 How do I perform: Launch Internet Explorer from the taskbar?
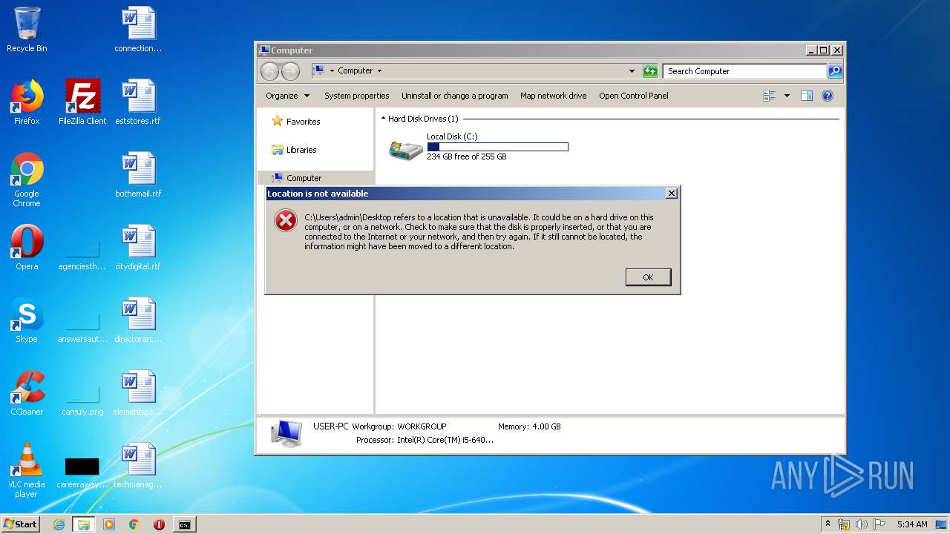(x=59, y=524)
